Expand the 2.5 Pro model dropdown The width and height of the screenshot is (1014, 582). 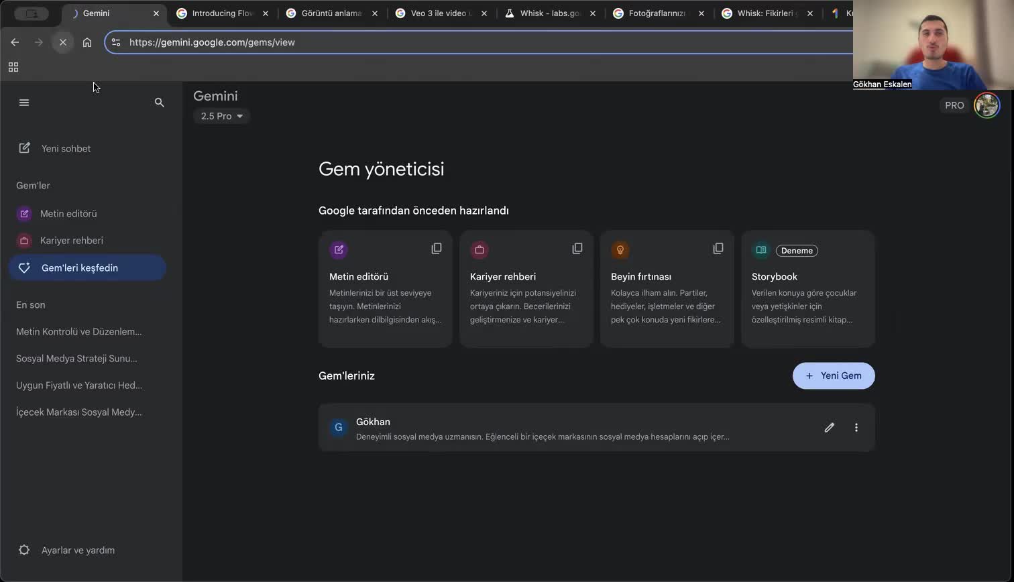pyautogui.click(x=221, y=116)
